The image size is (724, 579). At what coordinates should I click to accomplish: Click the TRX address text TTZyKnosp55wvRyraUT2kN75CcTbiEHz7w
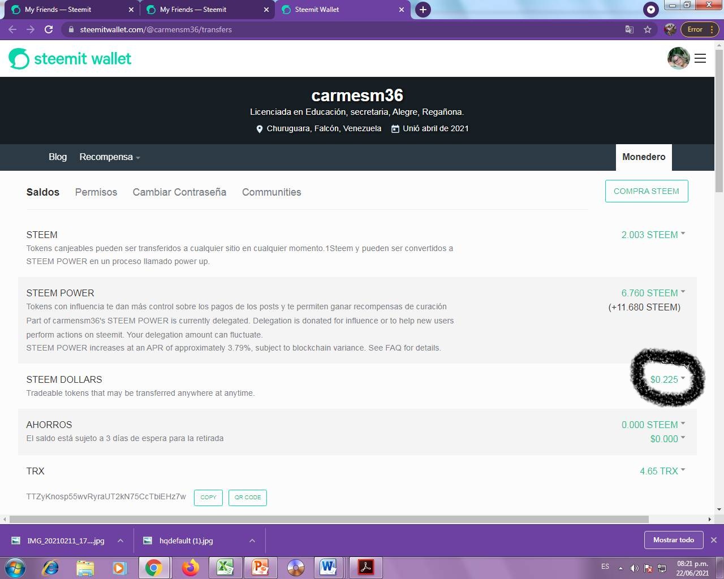[106, 496]
